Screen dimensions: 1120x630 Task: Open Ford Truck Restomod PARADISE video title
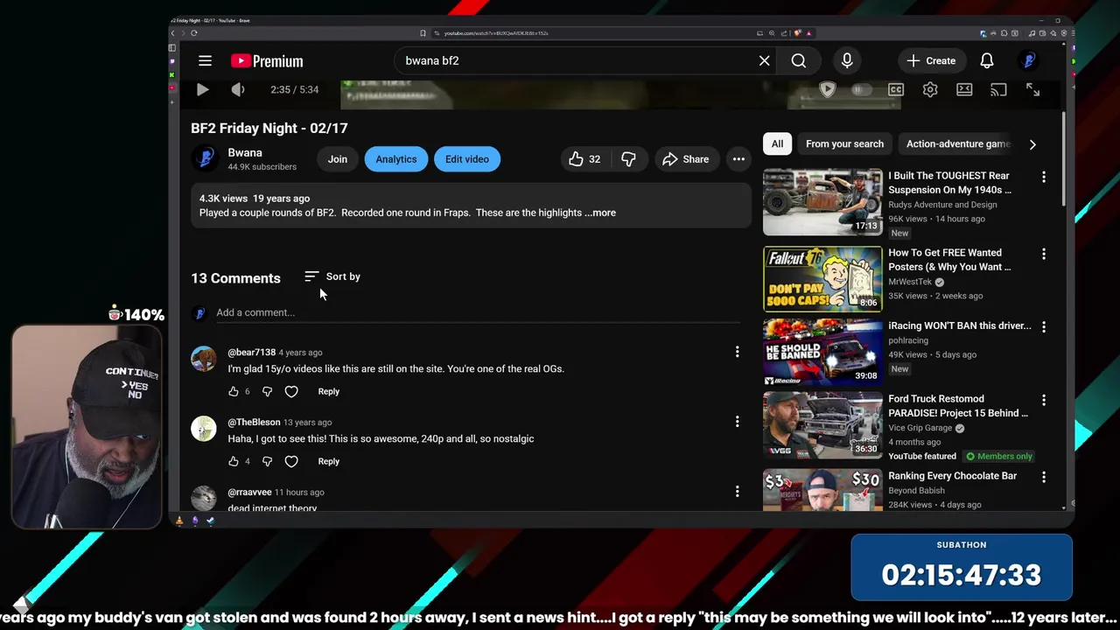[x=958, y=406]
